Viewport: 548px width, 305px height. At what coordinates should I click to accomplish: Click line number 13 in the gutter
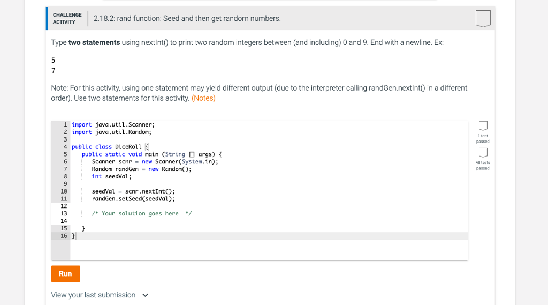coord(64,213)
